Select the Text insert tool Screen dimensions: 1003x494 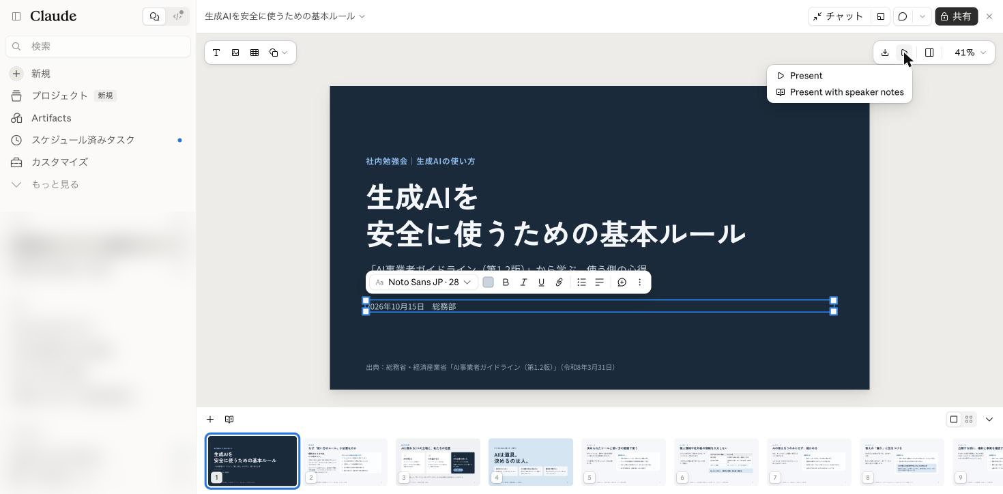point(216,53)
